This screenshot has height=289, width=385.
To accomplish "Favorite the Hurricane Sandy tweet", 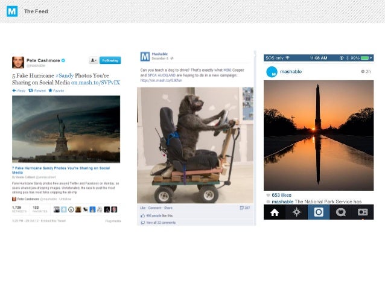I will (x=56, y=91).
